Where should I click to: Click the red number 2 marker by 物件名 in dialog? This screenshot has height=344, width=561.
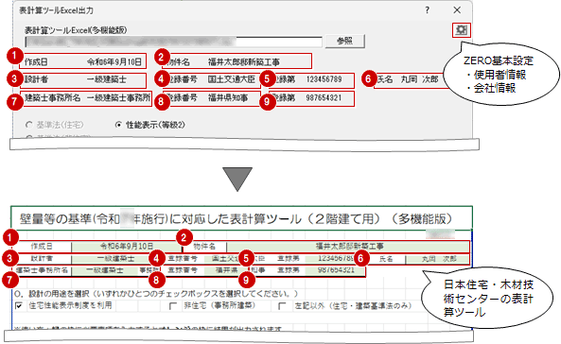[x=161, y=57]
